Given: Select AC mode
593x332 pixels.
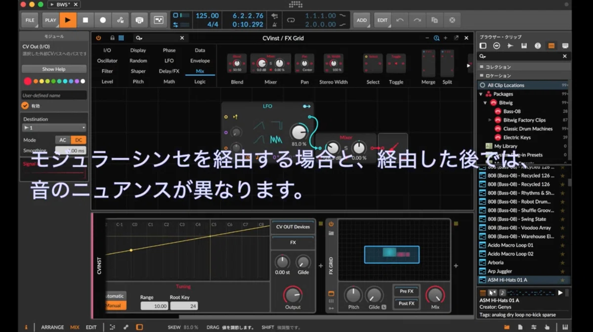Looking at the screenshot, I should pos(63,140).
